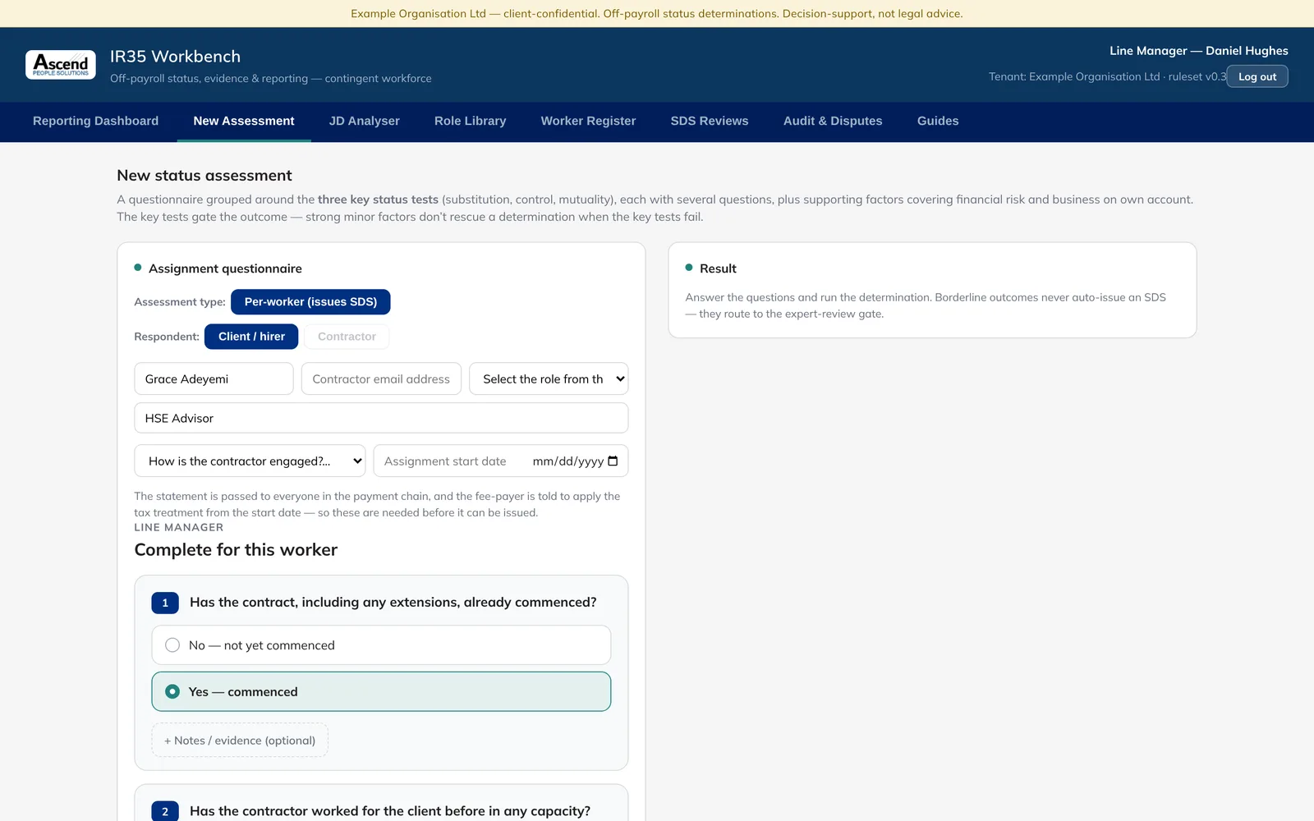Click 'Line Manager — Daniel Hughes' text
Viewport: 1314px width, 821px height.
[1199, 51]
